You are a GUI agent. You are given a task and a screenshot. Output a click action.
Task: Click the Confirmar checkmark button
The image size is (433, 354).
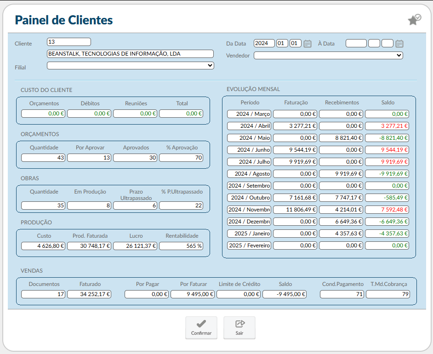click(x=201, y=327)
